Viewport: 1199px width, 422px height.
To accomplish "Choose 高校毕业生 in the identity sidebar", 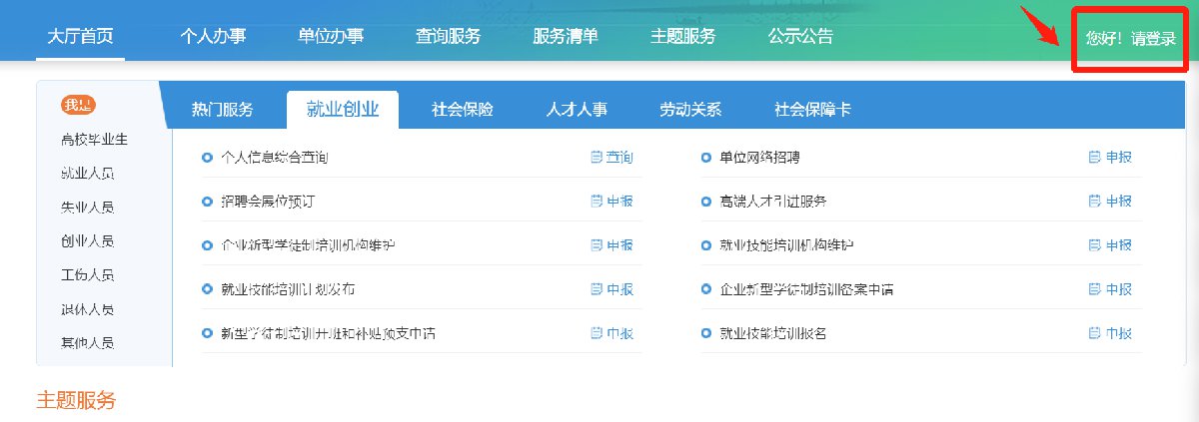I will 94,140.
